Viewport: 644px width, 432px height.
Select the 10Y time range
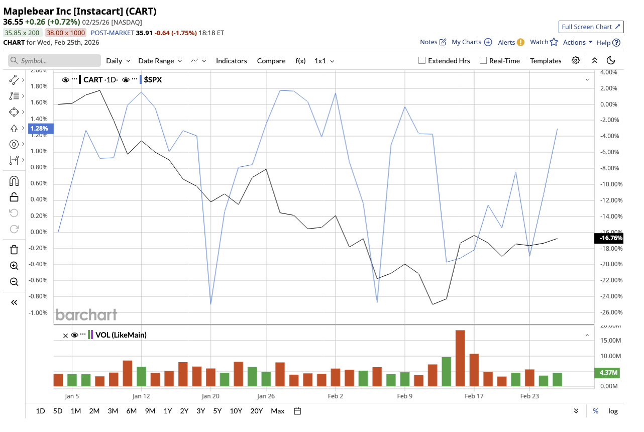(236, 411)
